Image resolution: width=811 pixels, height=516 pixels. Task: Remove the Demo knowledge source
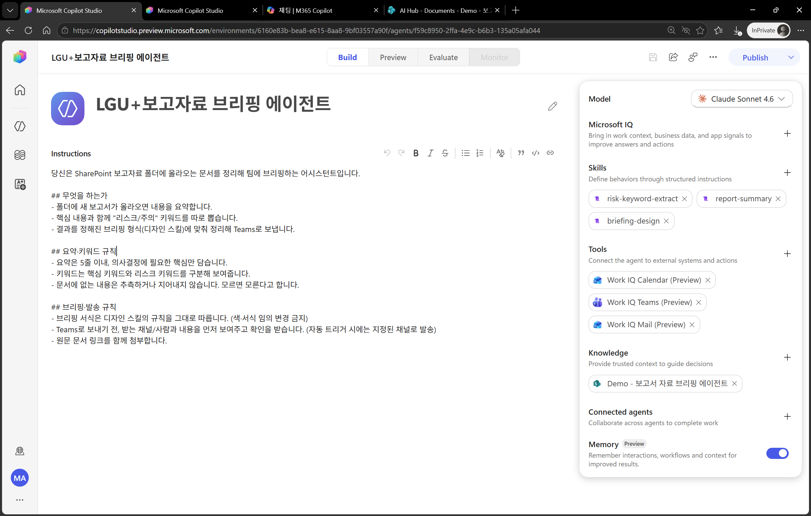point(734,384)
